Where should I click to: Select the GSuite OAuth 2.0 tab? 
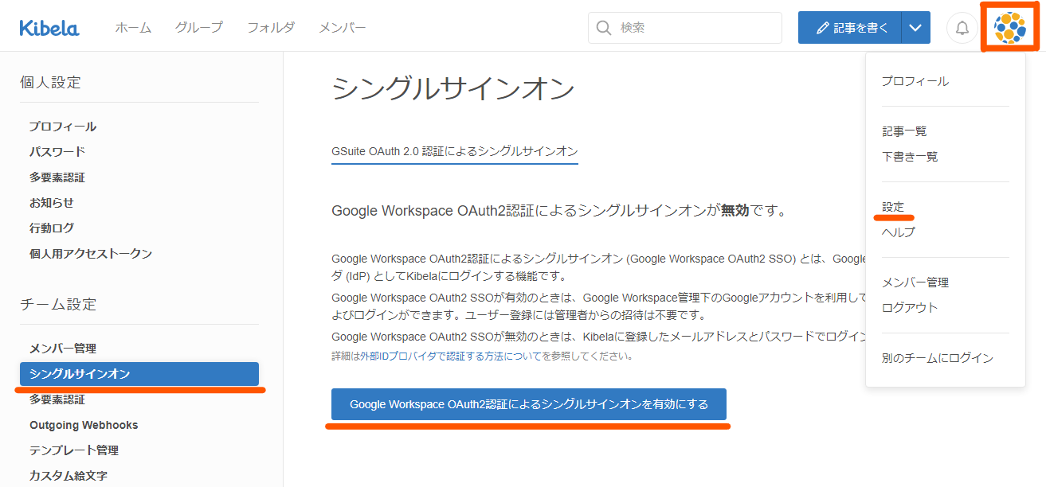pos(454,151)
